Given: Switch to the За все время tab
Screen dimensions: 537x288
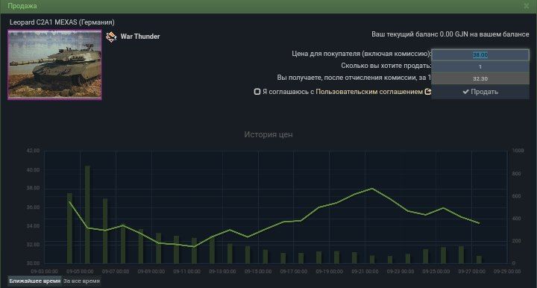Looking at the screenshot, I should pyautogui.click(x=81, y=281).
